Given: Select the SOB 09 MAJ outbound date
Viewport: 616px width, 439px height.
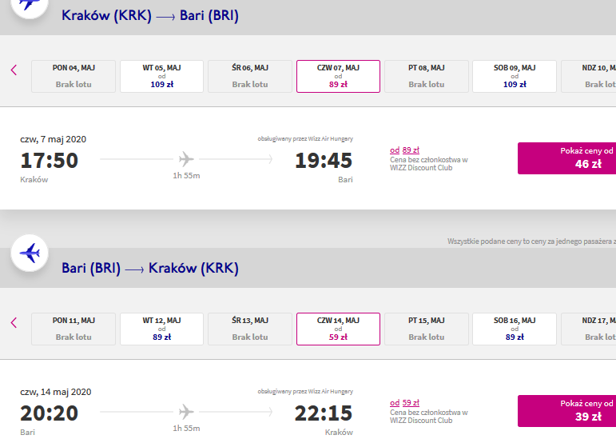Looking at the screenshot, I should [515, 76].
